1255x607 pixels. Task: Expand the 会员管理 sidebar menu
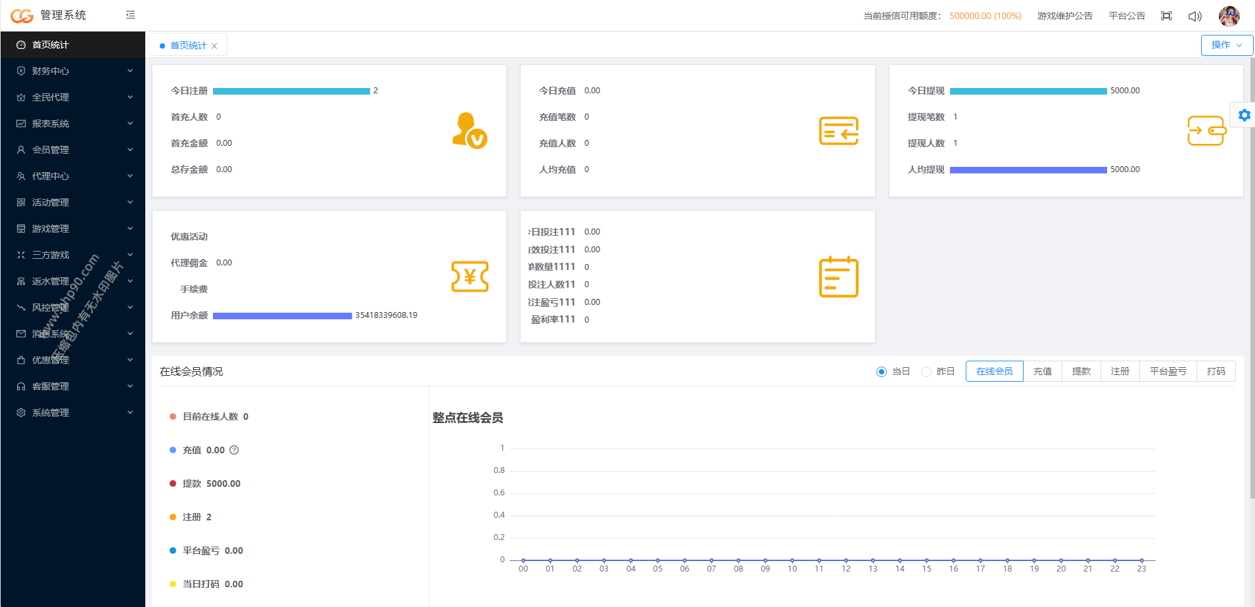click(72, 150)
